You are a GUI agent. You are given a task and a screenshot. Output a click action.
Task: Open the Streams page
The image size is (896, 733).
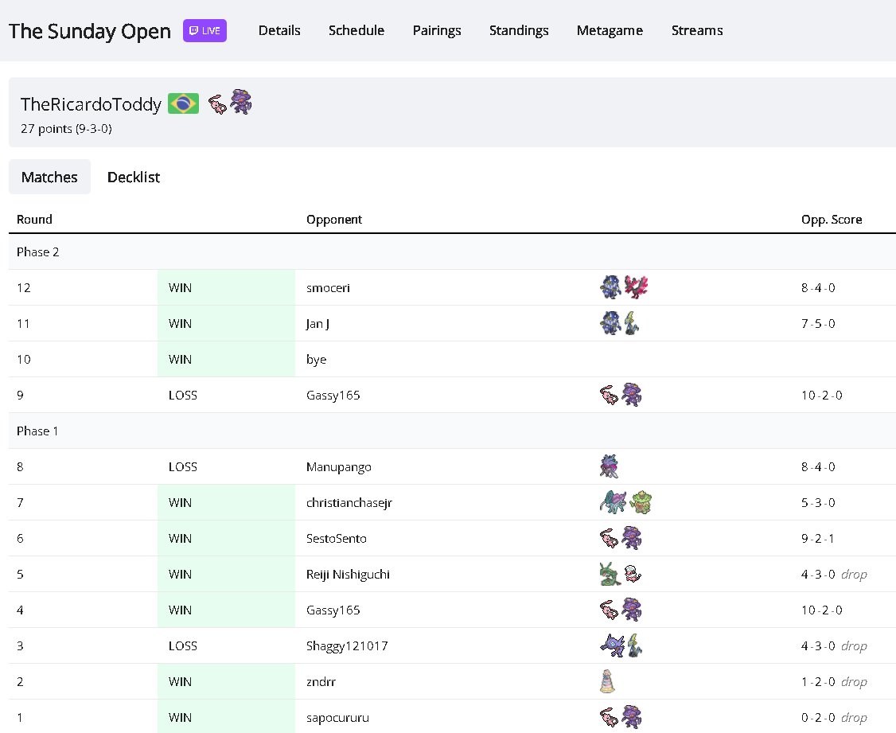point(696,30)
